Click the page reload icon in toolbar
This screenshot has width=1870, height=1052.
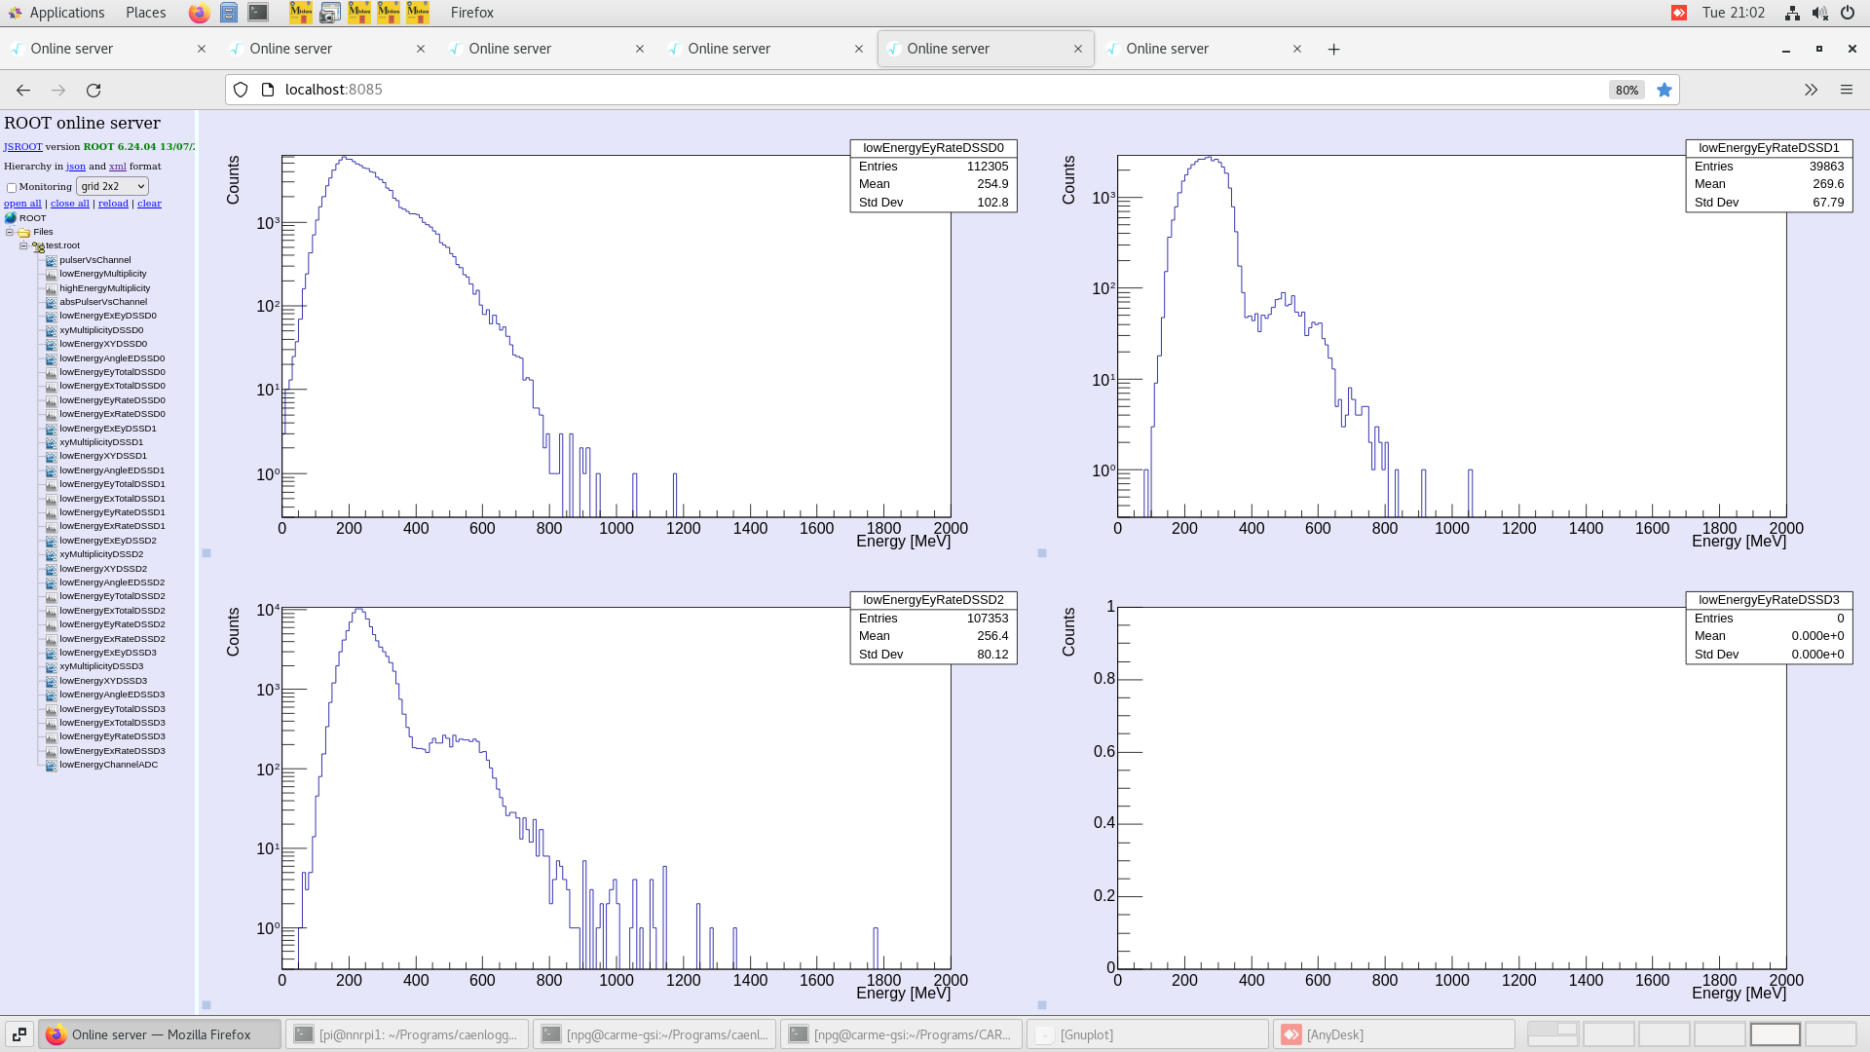pyautogui.click(x=93, y=90)
